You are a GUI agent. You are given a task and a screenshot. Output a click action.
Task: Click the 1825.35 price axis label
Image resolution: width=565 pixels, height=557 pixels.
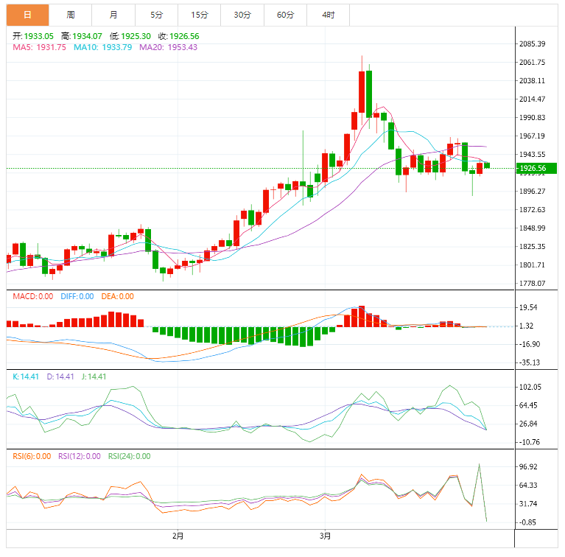[532, 246]
